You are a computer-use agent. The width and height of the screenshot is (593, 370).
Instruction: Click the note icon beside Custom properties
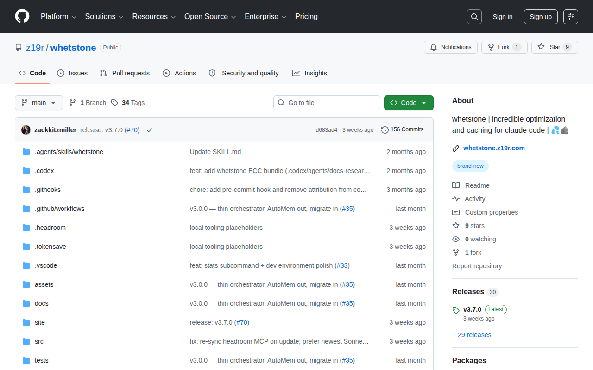[x=456, y=212]
